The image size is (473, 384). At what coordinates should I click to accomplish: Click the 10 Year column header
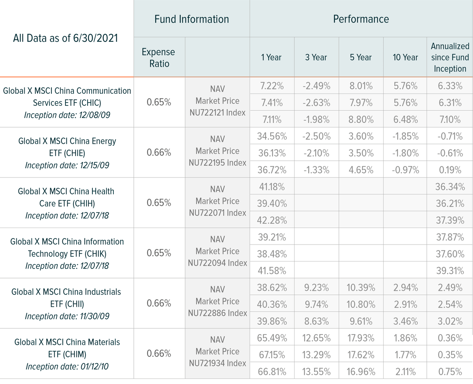pos(405,57)
